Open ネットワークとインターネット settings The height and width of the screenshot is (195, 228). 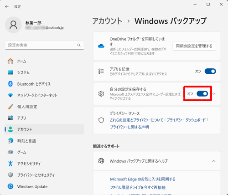pos(44,95)
